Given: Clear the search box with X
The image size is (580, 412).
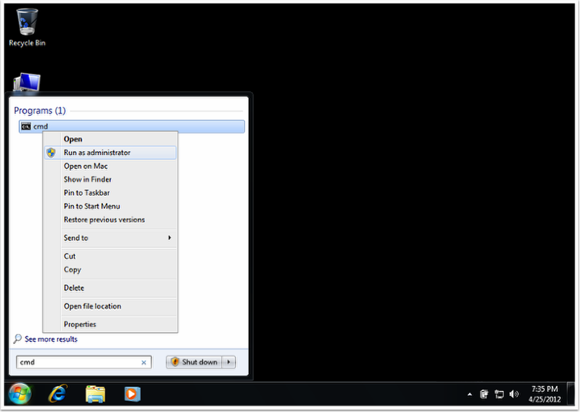Looking at the screenshot, I should pos(144,363).
